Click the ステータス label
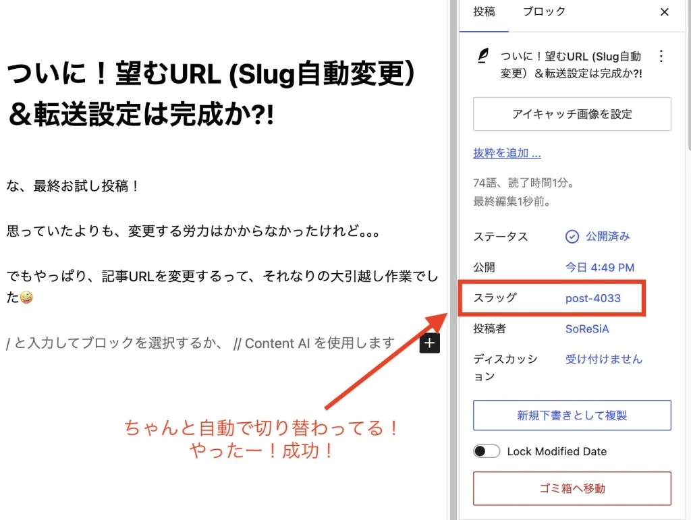Image resolution: width=691 pixels, height=520 pixels. click(x=501, y=237)
